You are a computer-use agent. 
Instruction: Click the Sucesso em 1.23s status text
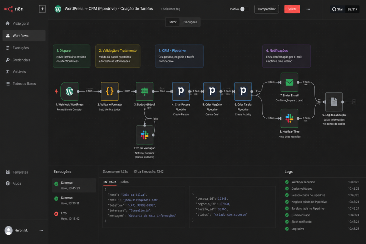[115, 171]
